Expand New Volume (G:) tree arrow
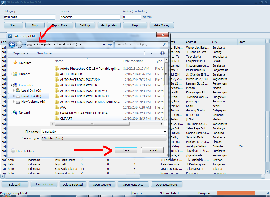 pos(14,102)
